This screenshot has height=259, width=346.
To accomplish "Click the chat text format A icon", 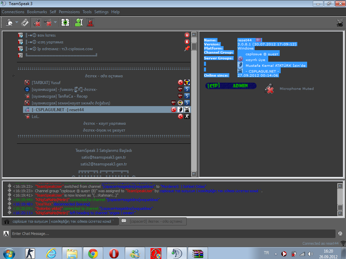I will pyautogui.click(x=6, y=234).
